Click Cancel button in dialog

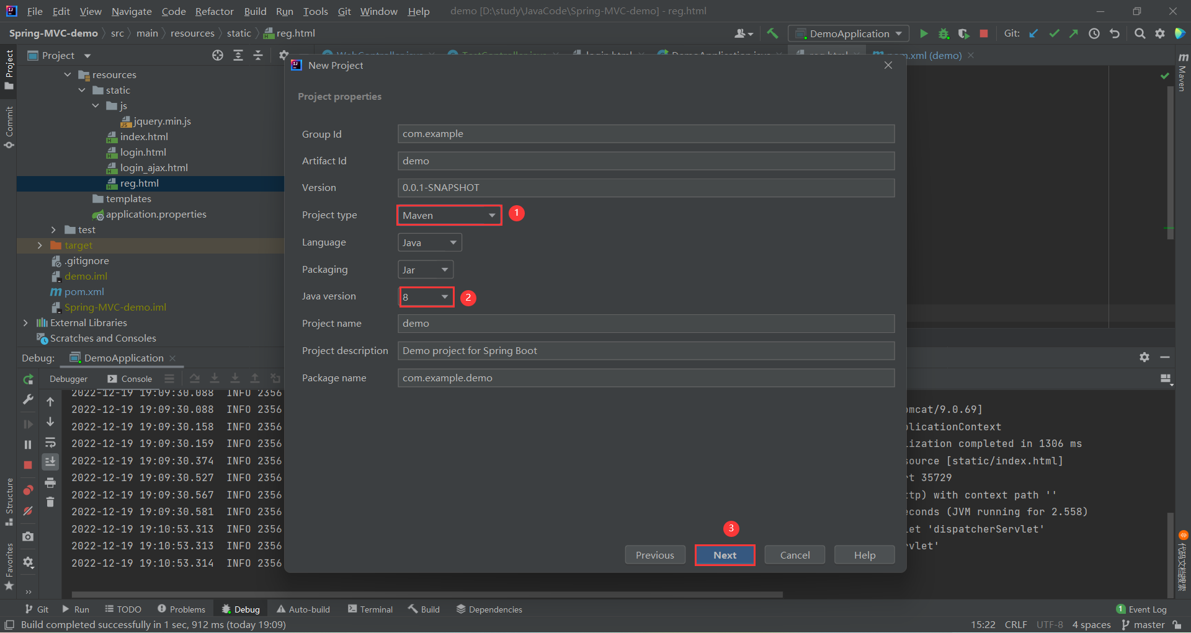click(795, 555)
